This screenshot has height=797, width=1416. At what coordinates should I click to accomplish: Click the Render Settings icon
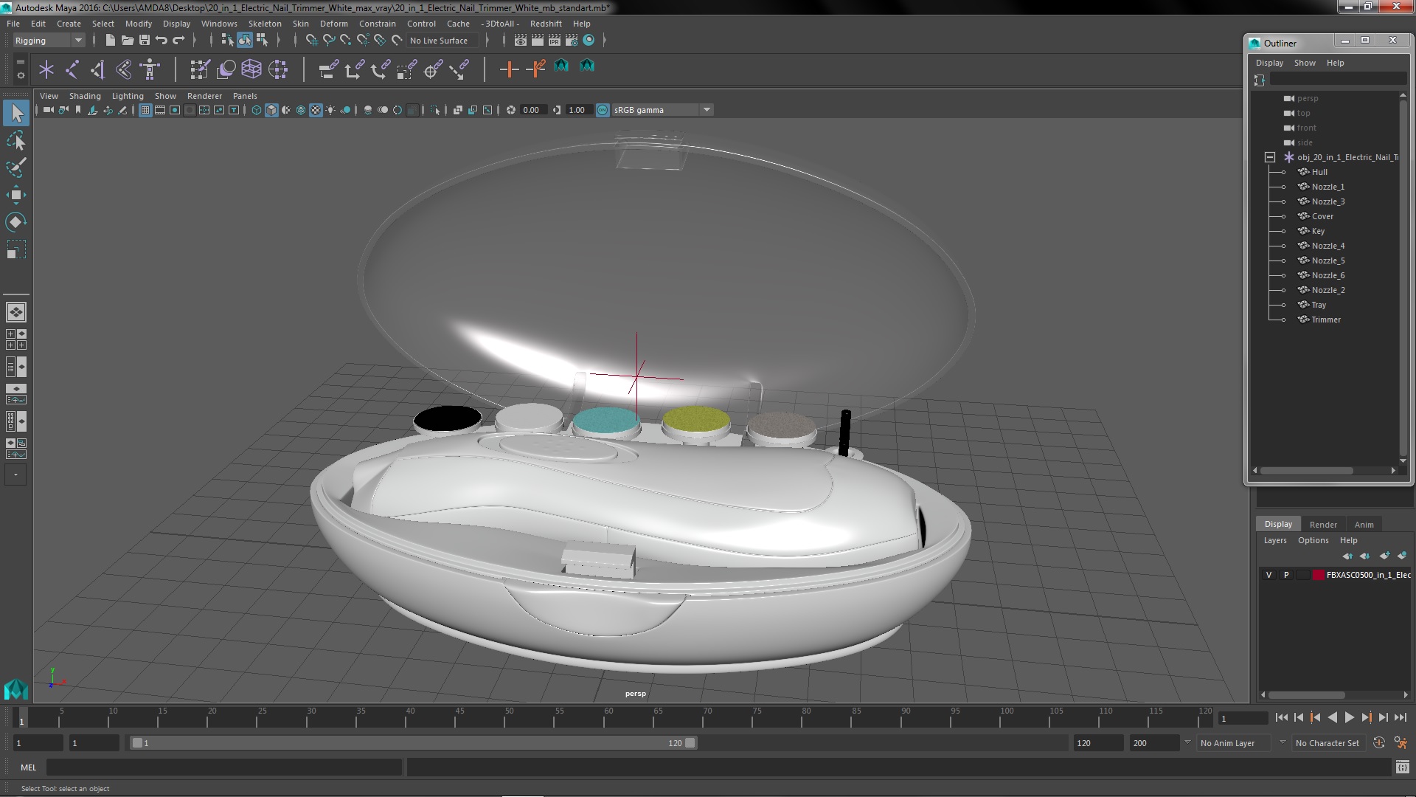point(572,41)
